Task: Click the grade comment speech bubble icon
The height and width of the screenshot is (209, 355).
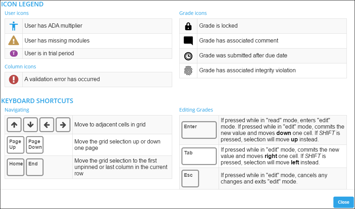Action: (x=188, y=41)
